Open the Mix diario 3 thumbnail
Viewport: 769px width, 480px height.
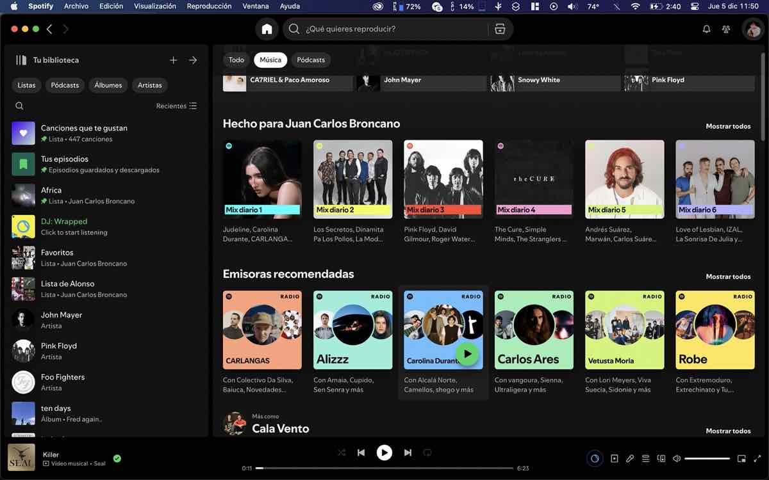point(443,179)
